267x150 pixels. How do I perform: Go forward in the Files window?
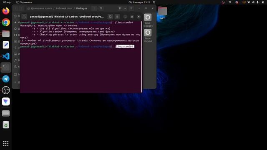(21, 8)
